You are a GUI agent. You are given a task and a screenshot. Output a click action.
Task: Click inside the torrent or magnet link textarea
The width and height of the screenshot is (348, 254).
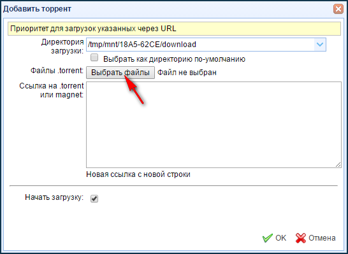pos(214,125)
